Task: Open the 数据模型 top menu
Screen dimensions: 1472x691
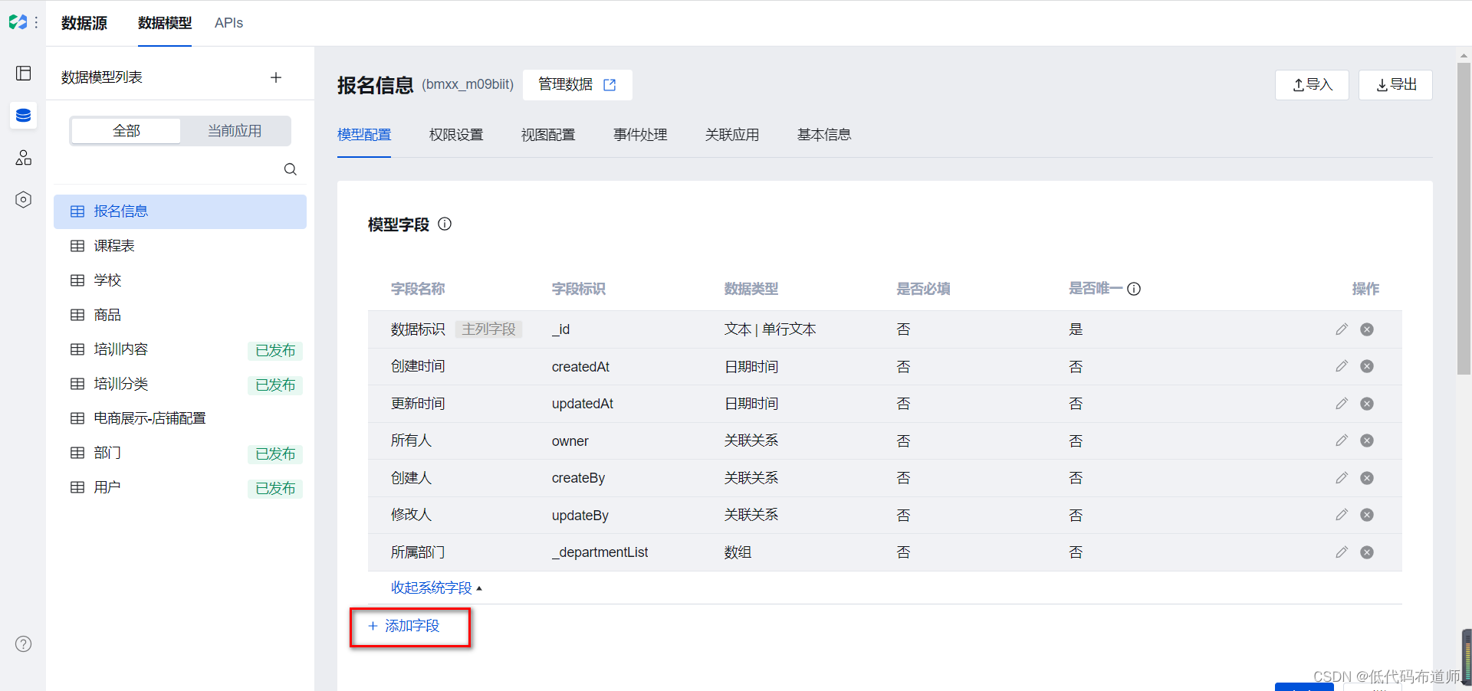Action: pyautogui.click(x=165, y=23)
